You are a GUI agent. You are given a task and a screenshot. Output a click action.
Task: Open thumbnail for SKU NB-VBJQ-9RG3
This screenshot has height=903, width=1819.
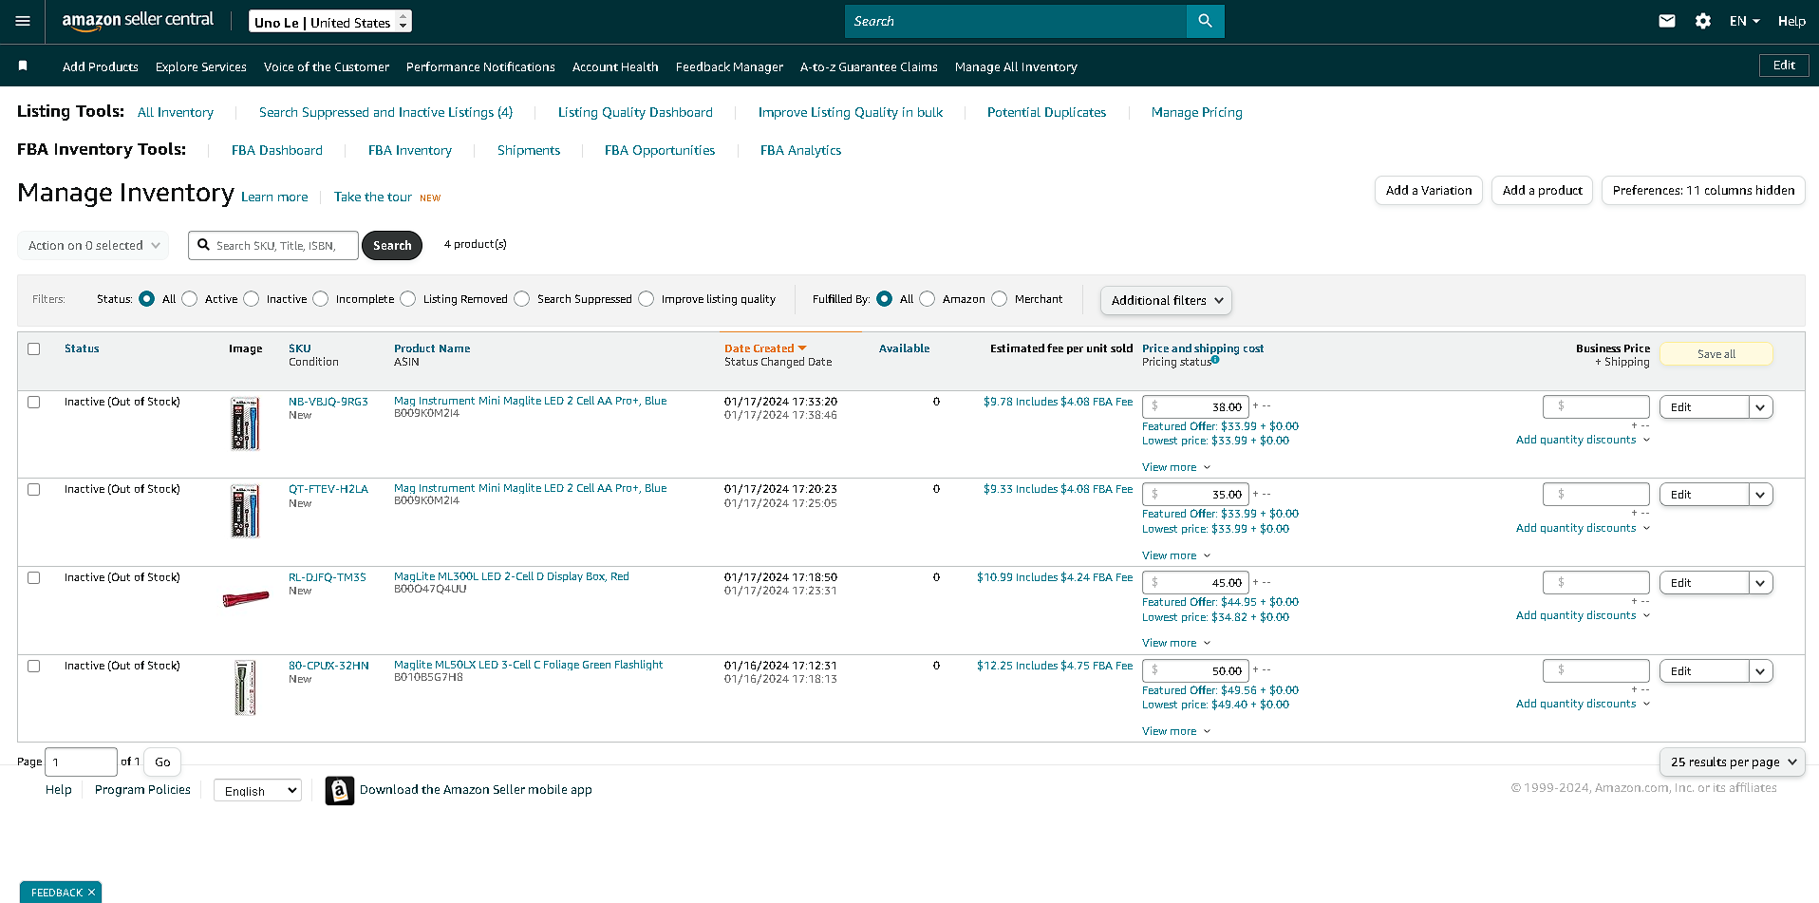tap(245, 423)
